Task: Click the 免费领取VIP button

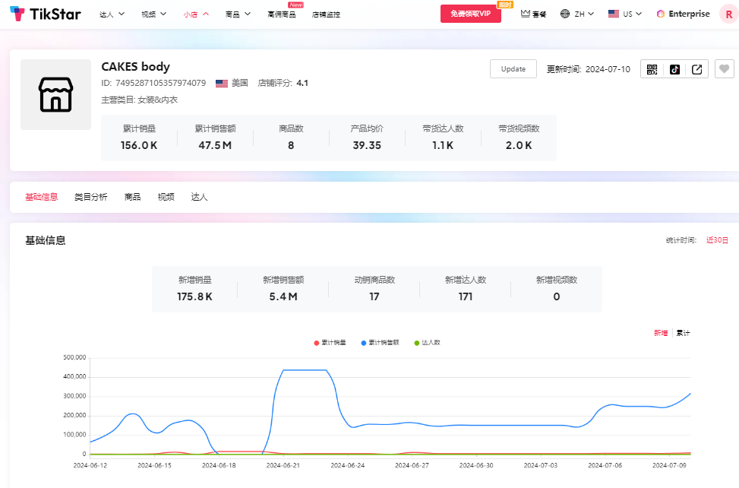Action: point(470,14)
